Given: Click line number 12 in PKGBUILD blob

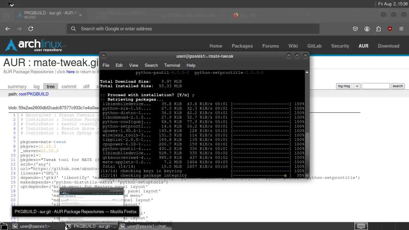Looking at the screenshot, I should point(13,164).
